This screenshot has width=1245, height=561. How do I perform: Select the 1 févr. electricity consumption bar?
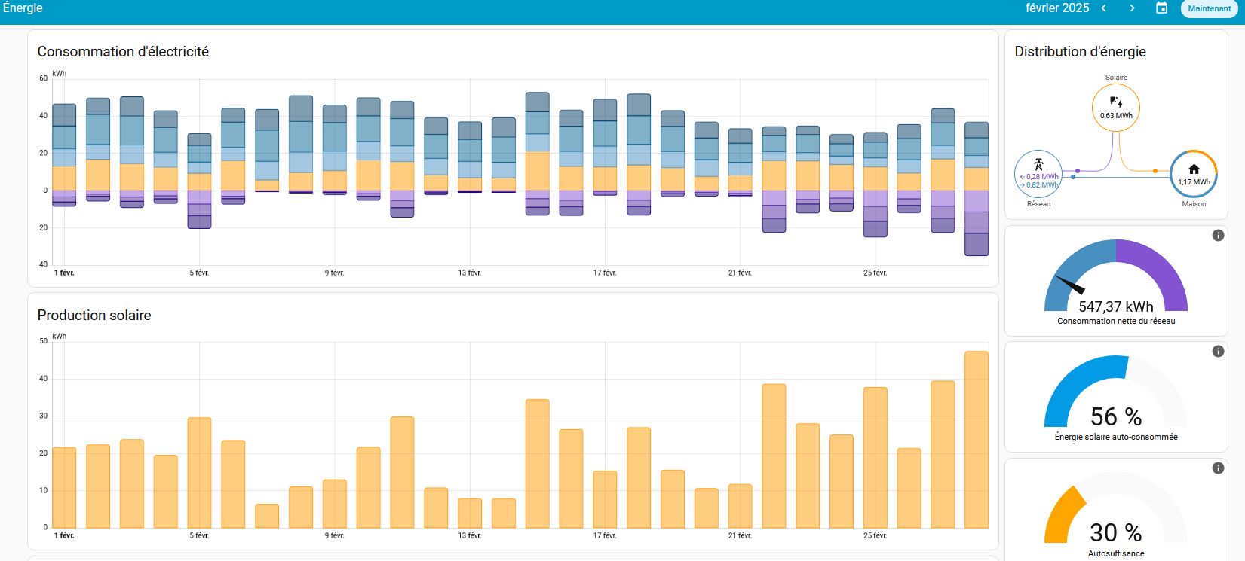click(x=64, y=154)
